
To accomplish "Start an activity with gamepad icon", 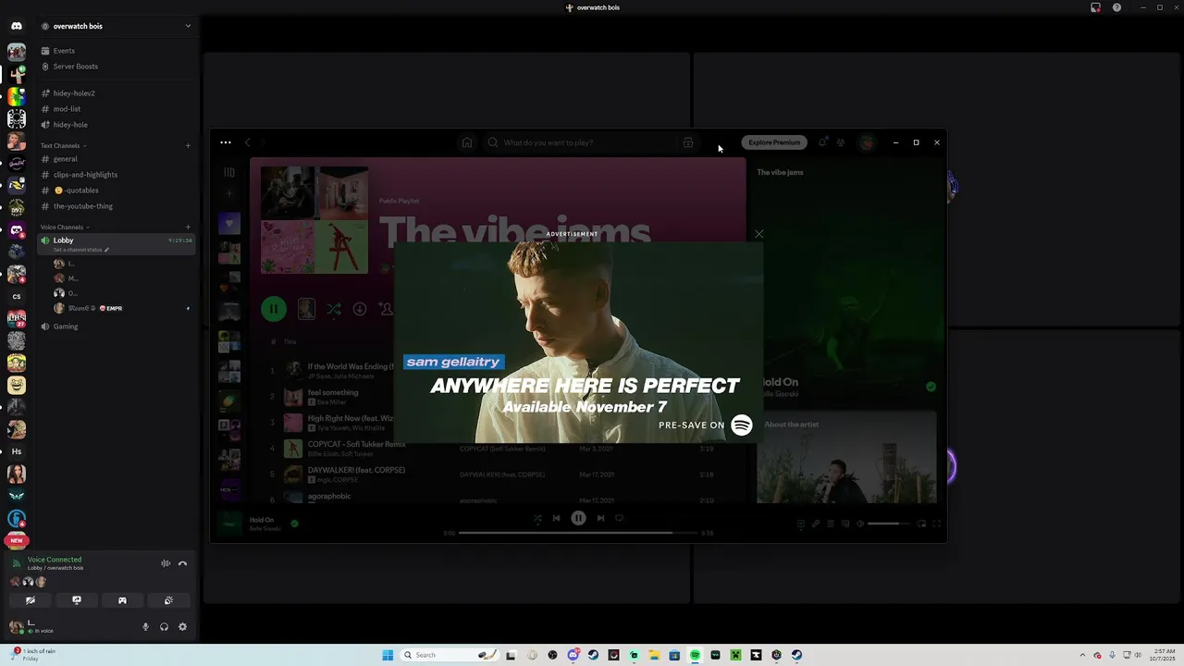I will coord(122,600).
